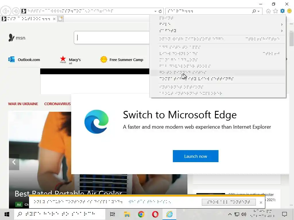Open the Macy's ad link
The height and width of the screenshot is (220, 294).
[x=75, y=60]
